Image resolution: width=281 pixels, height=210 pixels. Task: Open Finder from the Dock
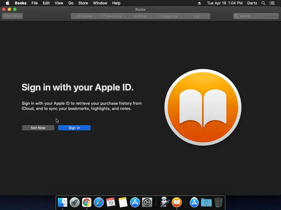(x=63, y=203)
